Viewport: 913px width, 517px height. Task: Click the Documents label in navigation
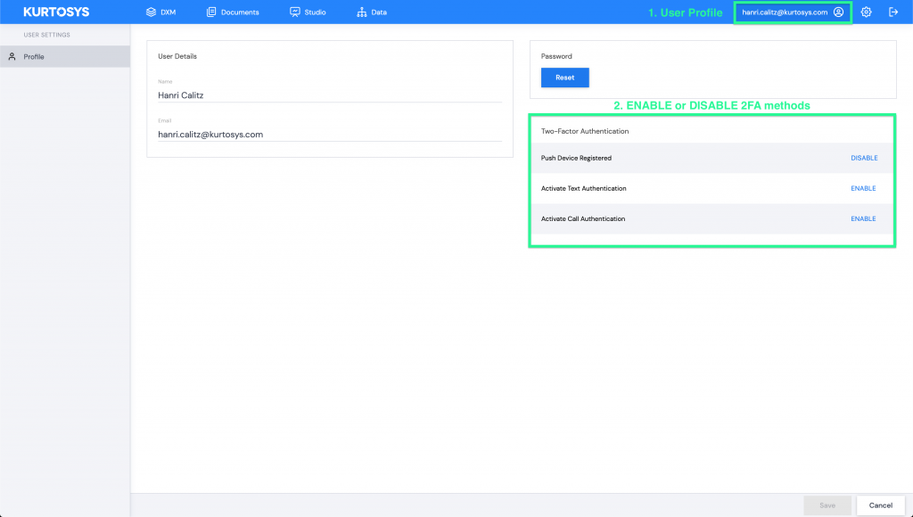pyautogui.click(x=240, y=12)
